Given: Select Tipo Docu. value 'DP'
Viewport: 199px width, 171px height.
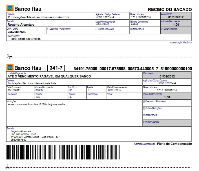Looking at the screenshot, I should click(x=70, y=90).
